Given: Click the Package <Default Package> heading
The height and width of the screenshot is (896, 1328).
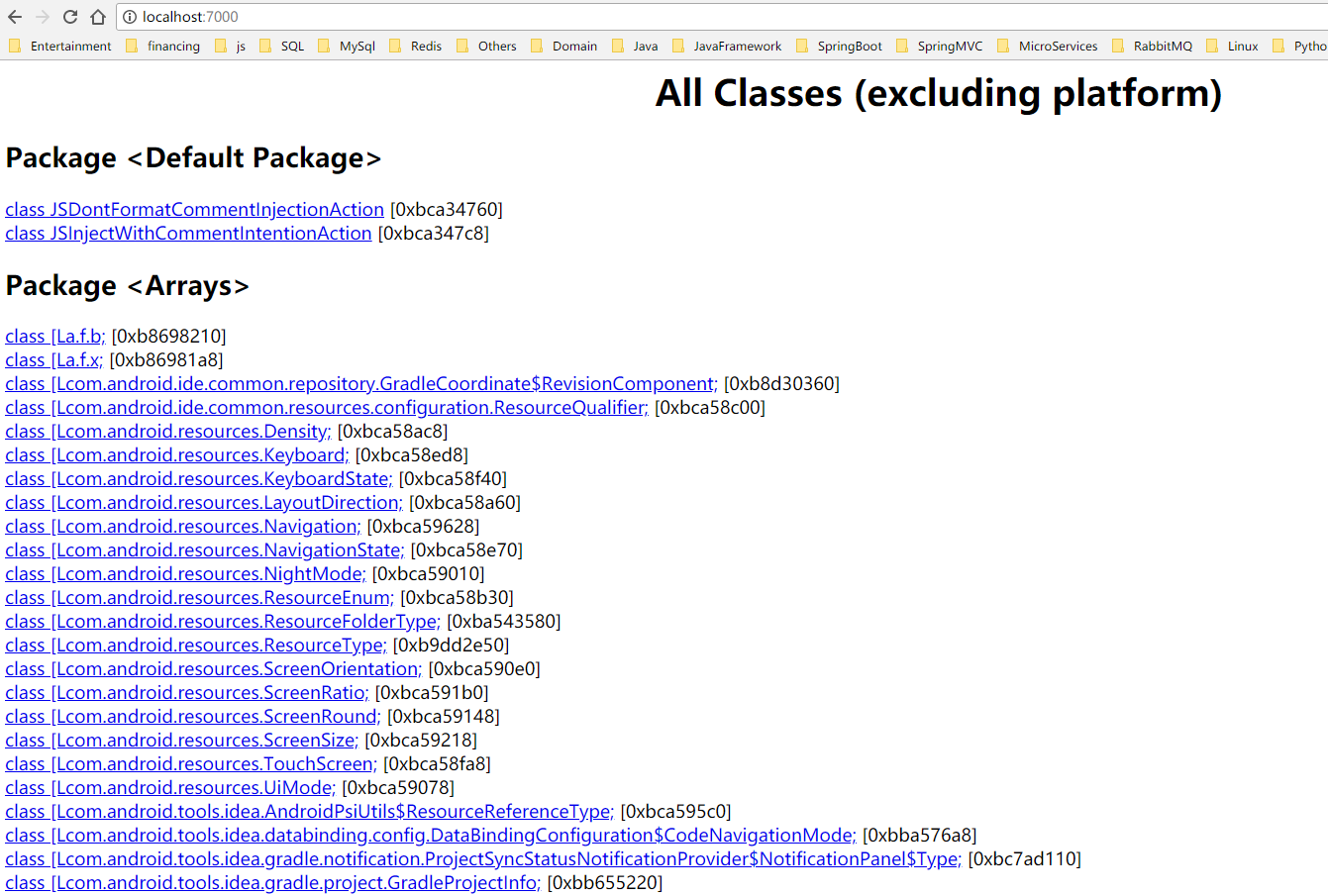Looking at the screenshot, I should (193, 158).
